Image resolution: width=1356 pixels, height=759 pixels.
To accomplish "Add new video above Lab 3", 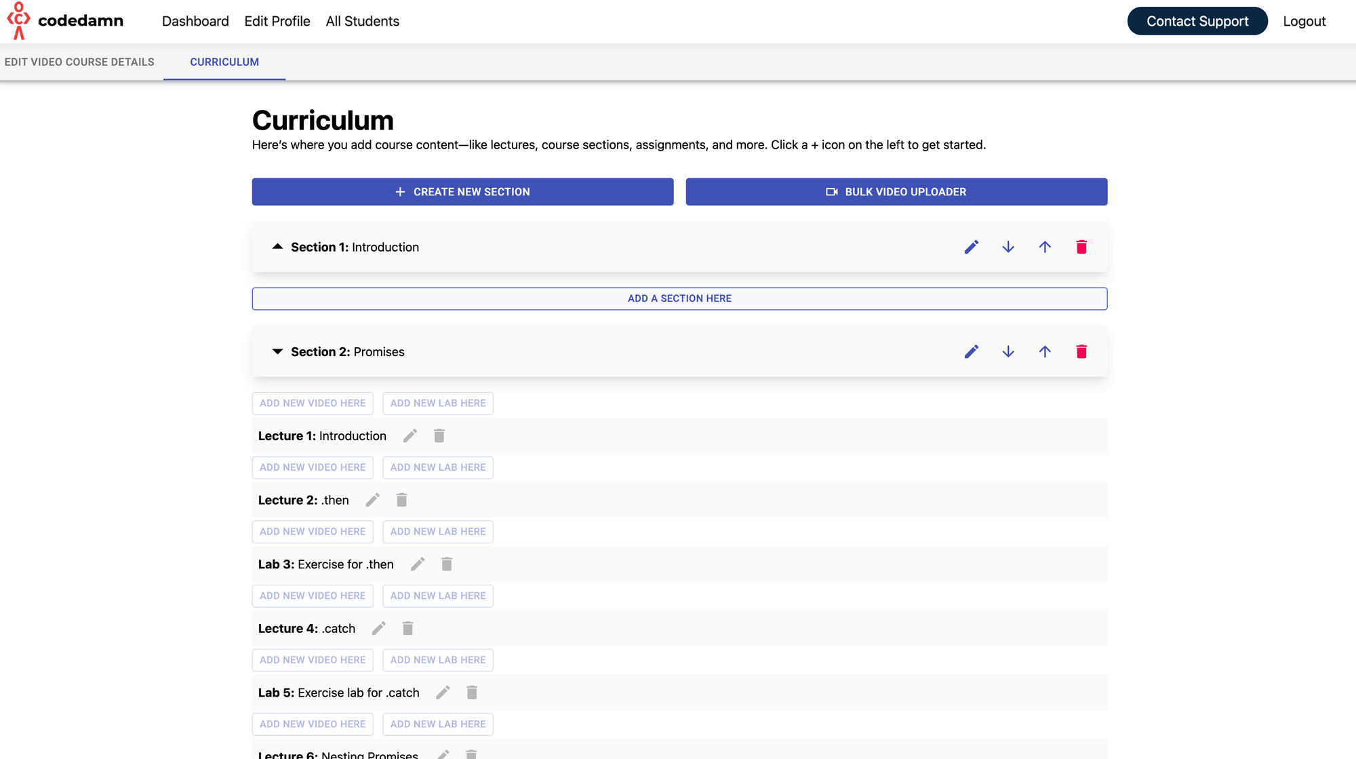I will point(313,532).
